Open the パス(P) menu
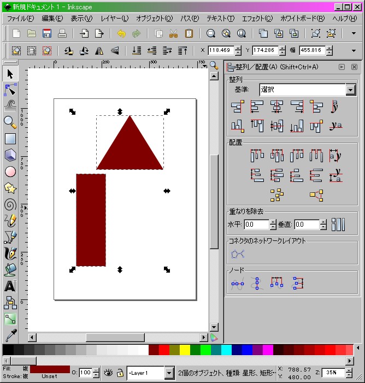This screenshot has height=383, width=365. tap(190, 19)
